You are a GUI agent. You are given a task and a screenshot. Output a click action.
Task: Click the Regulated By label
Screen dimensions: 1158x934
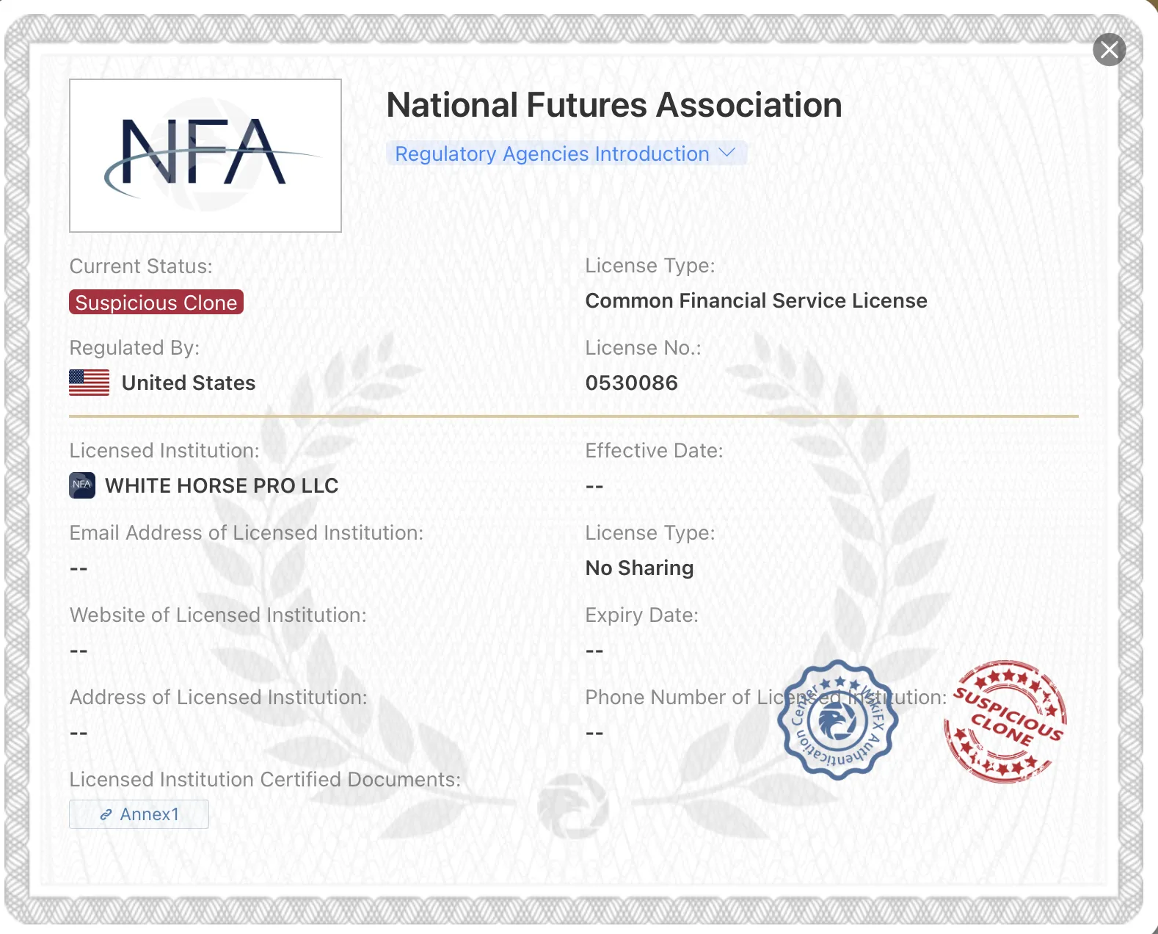[x=134, y=348]
